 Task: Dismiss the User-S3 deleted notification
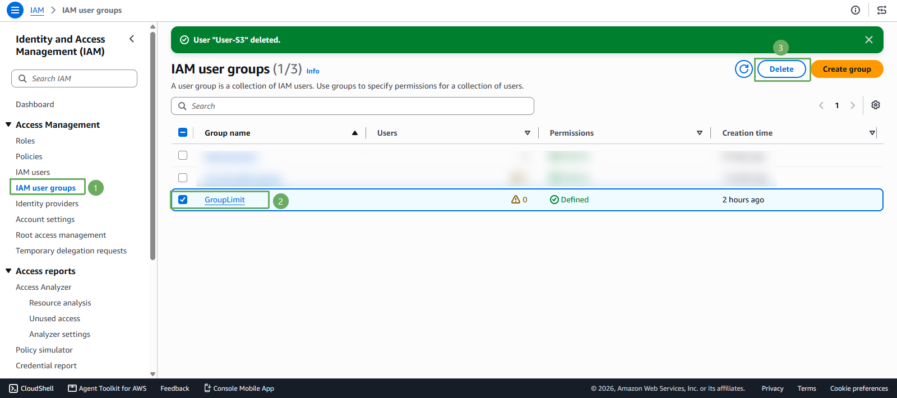[x=869, y=40]
